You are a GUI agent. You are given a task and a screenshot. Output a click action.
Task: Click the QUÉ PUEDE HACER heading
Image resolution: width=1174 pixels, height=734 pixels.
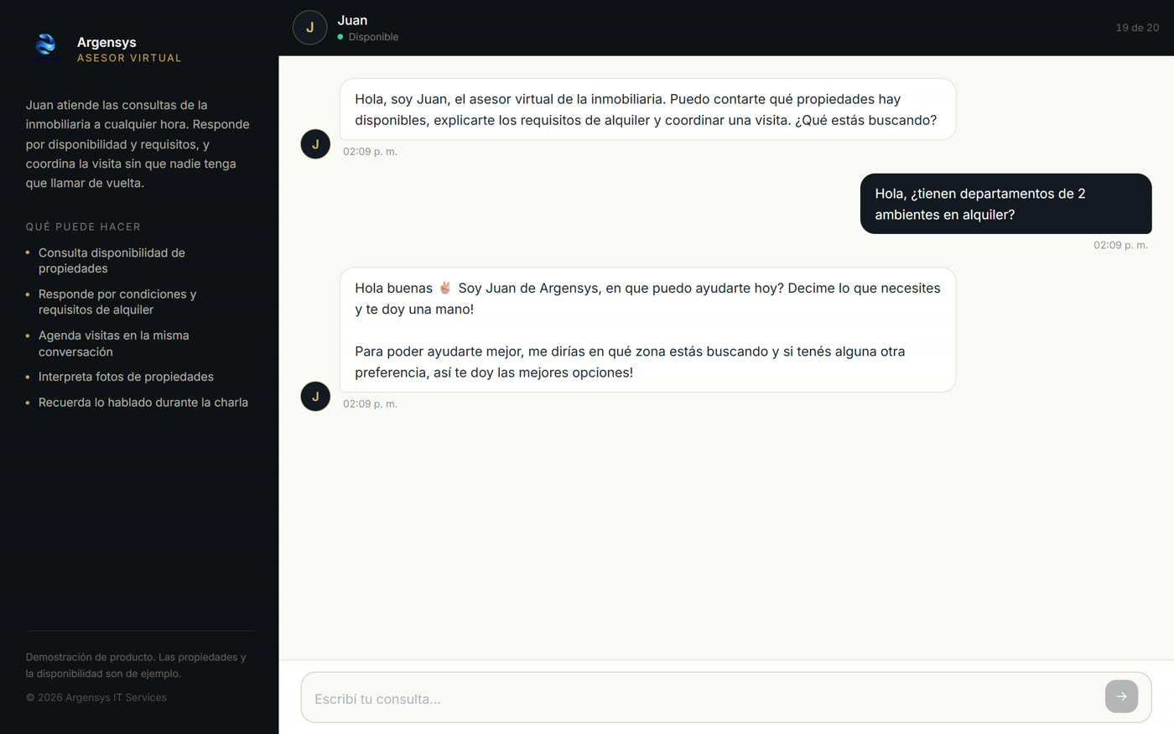(83, 226)
